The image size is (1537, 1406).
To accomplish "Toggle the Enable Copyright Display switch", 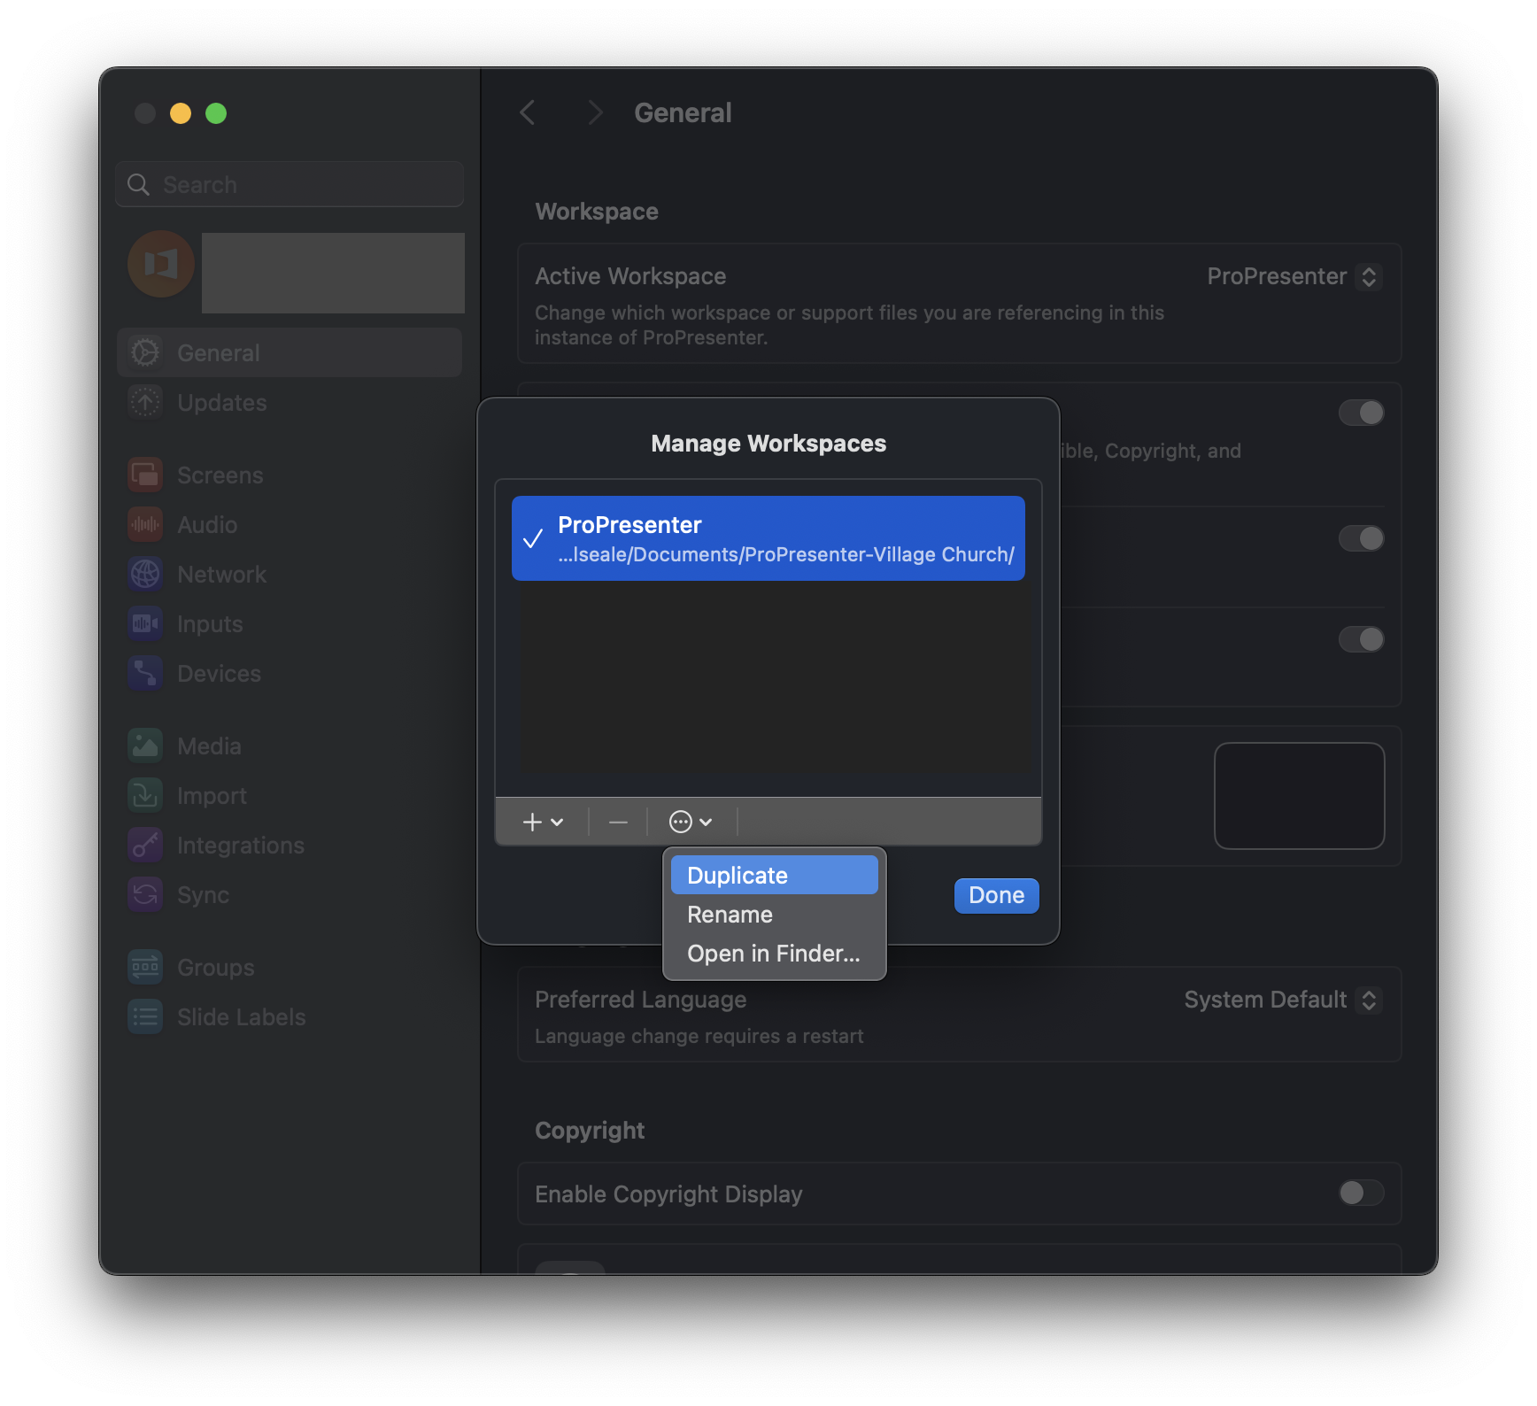I will [x=1361, y=1194].
